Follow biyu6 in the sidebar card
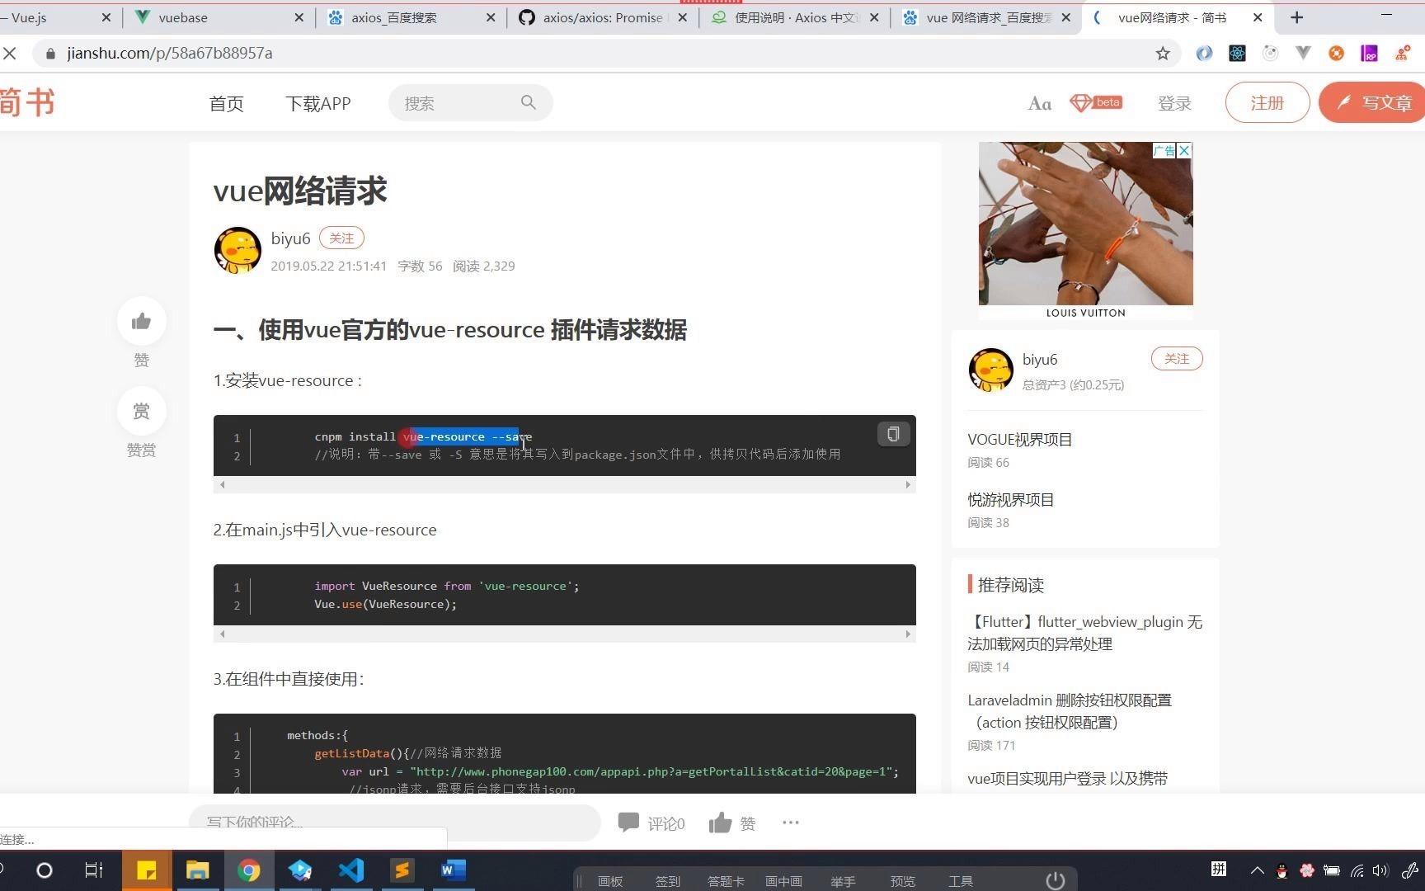Image resolution: width=1425 pixels, height=891 pixels. [1177, 359]
